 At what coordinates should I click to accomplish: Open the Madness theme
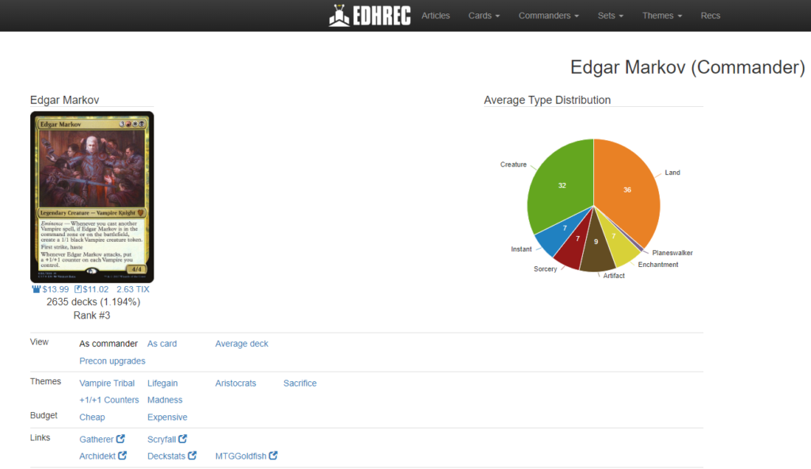[165, 399]
